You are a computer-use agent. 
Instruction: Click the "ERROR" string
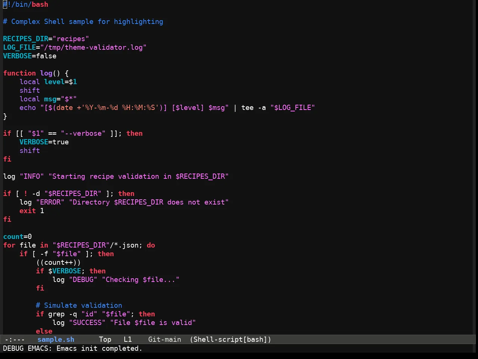pyautogui.click(x=50, y=202)
